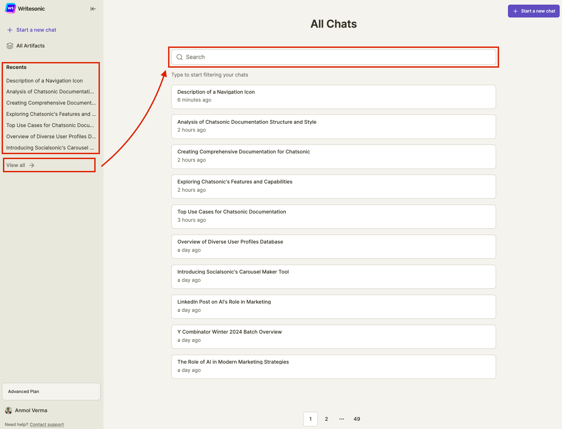Screen dimensions: 562x429
Task: Click the Writesonic logo icon
Action: (11, 8)
